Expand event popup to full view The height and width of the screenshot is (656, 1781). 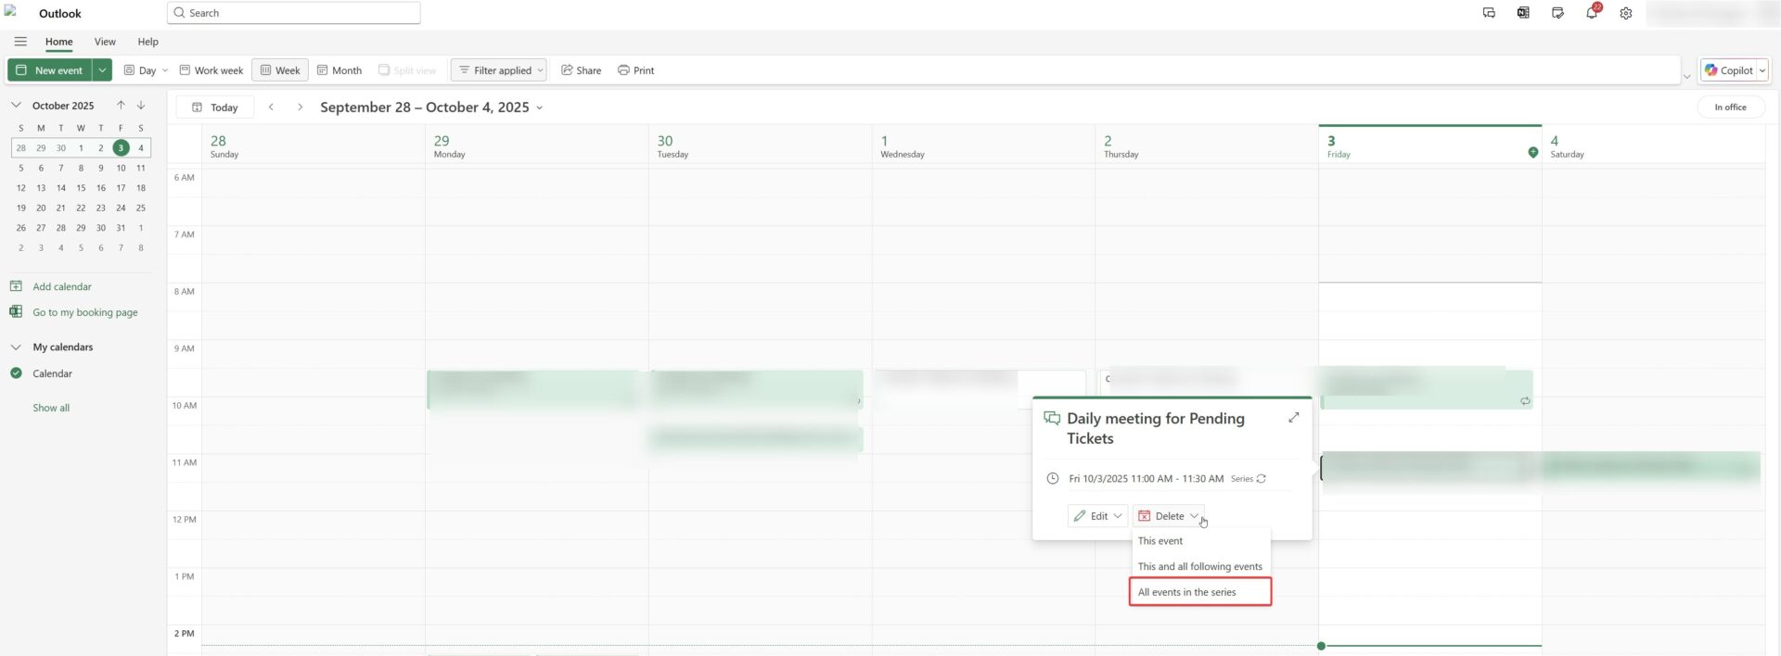(1293, 418)
